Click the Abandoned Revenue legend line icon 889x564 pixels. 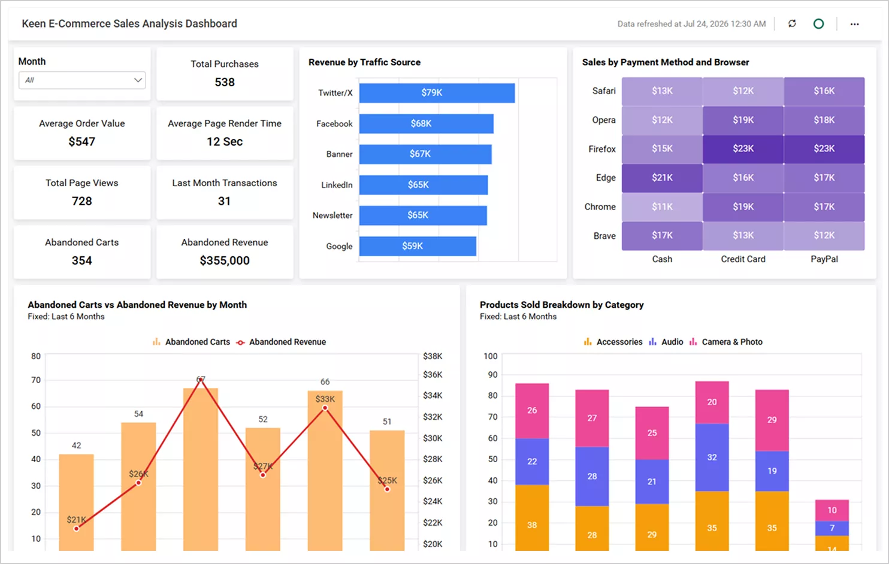click(x=240, y=342)
